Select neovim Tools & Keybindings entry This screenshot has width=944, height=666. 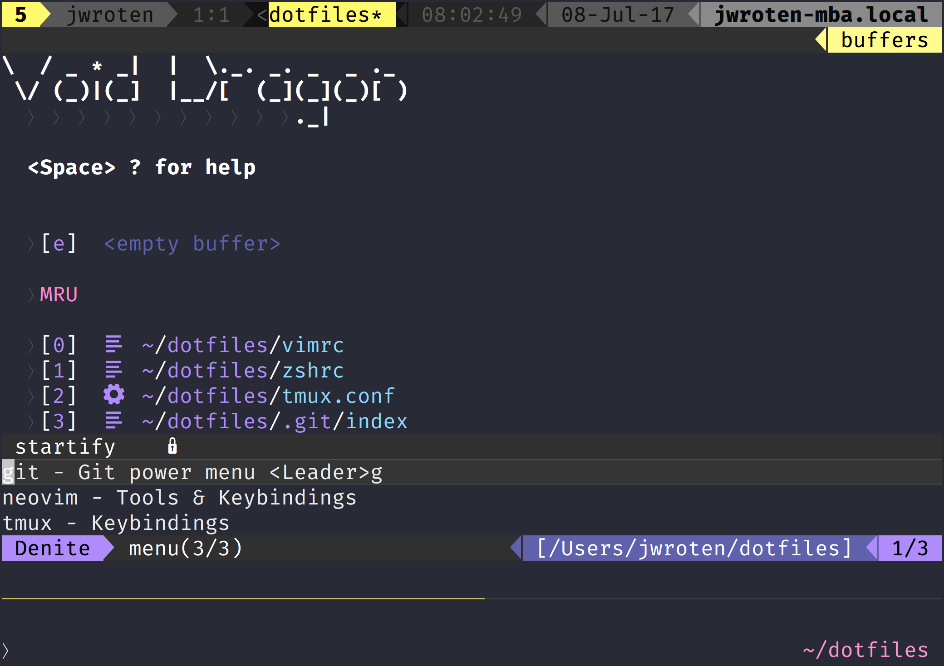point(179,498)
